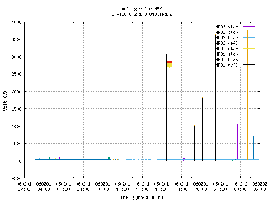Click the y-axis tick value 3000
Viewport: 268px width, 201px height.
tap(17, 57)
